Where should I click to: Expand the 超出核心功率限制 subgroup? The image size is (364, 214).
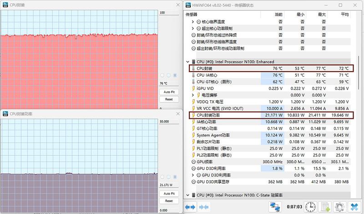[x=192, y=29]
